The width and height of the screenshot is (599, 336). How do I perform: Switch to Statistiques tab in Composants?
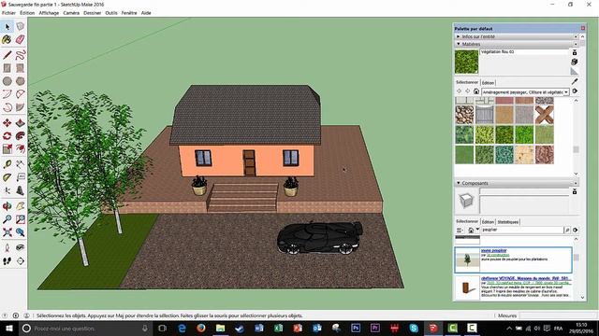pyautogui.click(x=507, y=222)
